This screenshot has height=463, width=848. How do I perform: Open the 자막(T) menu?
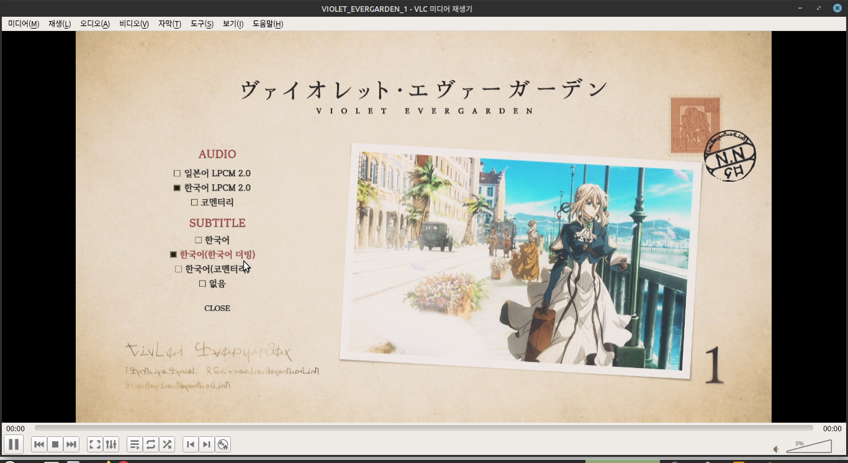tap(169, 24)
